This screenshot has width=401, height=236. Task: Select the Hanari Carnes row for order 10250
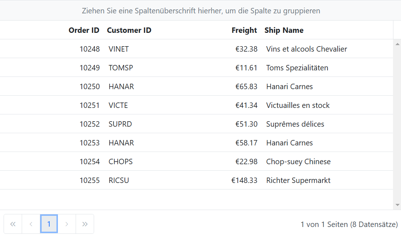coord(197,86)
